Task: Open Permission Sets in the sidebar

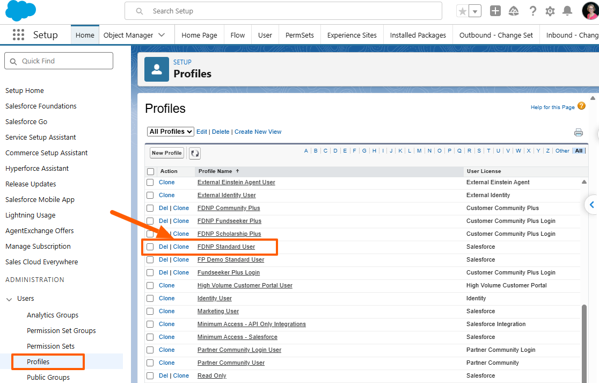Action: pos(50,346)
